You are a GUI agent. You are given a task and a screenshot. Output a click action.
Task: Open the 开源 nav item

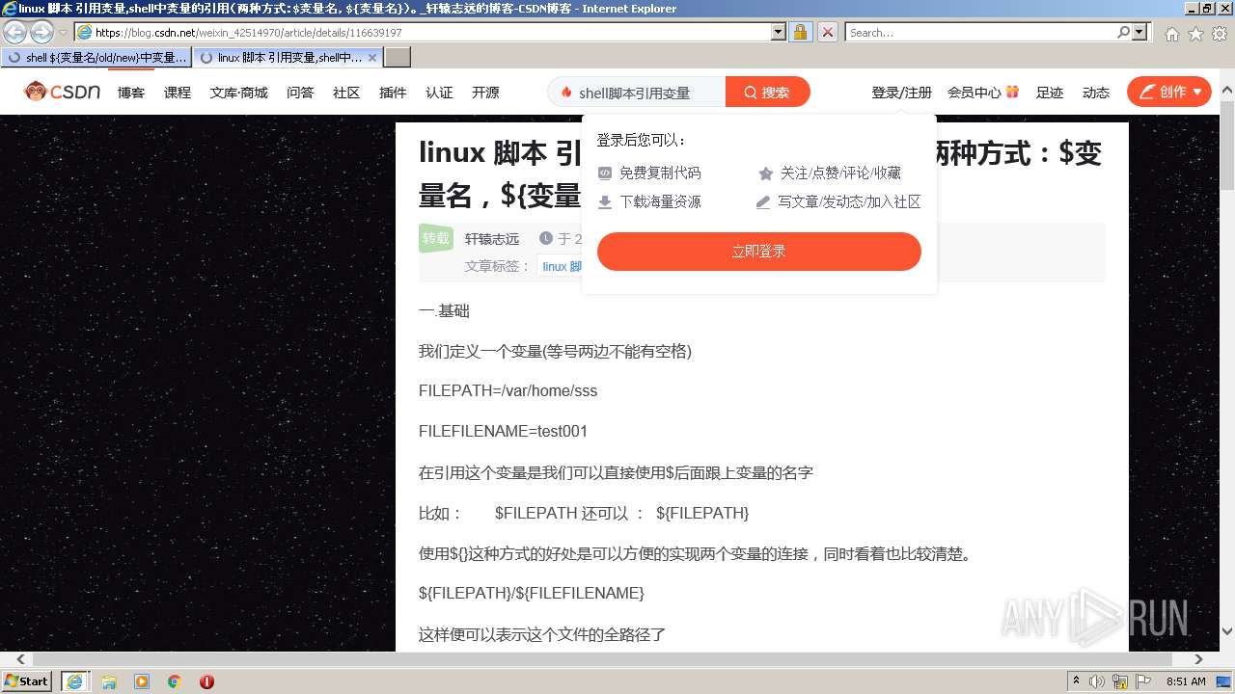click(x=485, y=93)
